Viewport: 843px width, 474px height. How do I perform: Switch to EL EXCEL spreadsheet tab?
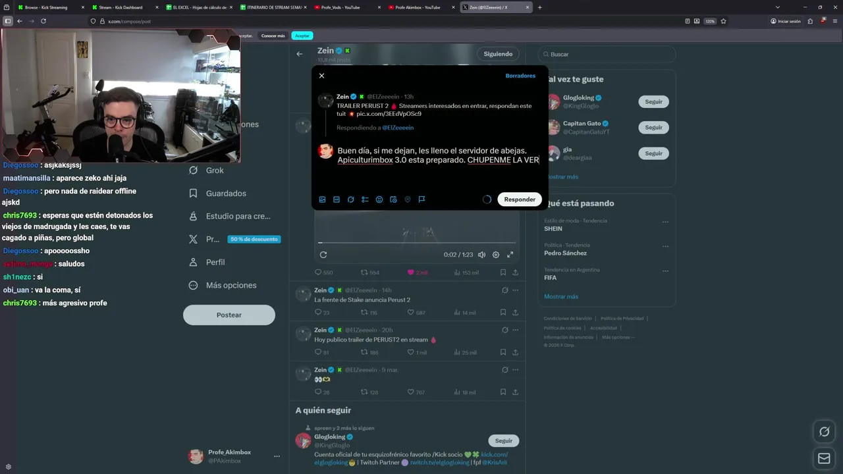(198, 7)
